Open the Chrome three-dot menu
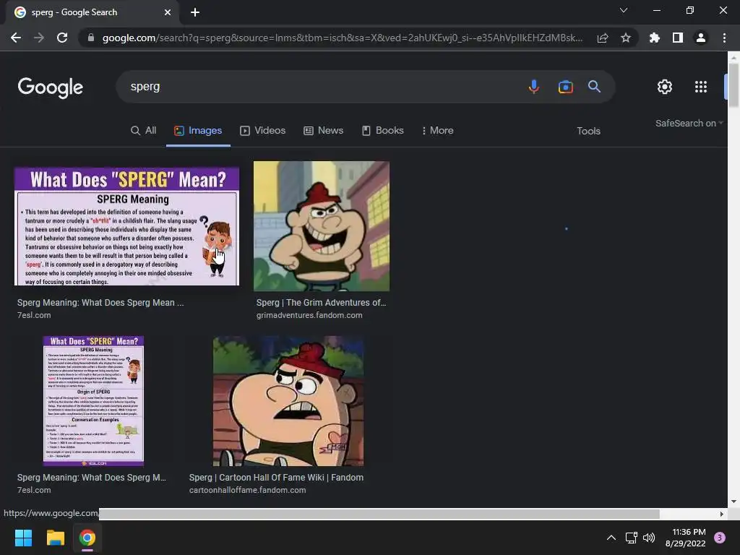This screenshot has width=740, height=555. point(724,38)
